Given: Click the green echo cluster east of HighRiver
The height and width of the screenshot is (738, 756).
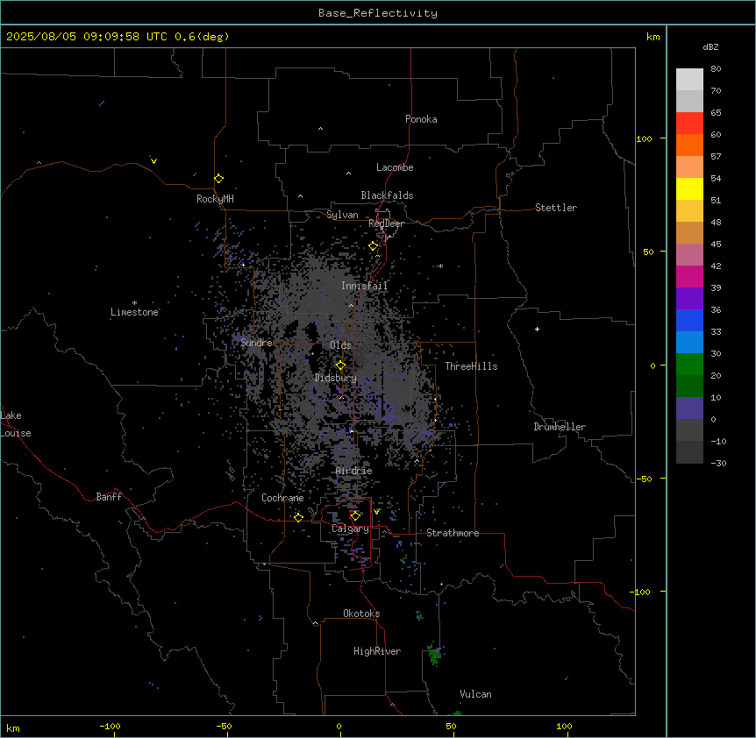Looking at the screenshot, I should coord(434,654).
